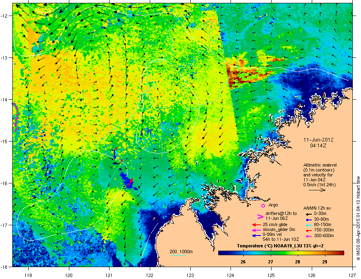Click the yellow section of colorbar at 28
Screen dimensions: 361x279
298,253
